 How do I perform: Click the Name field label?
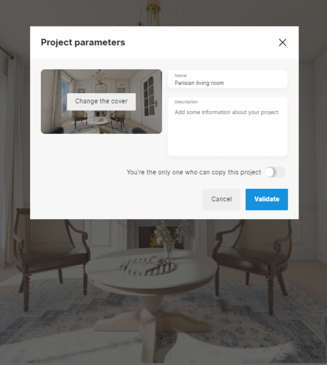[180, 76]
